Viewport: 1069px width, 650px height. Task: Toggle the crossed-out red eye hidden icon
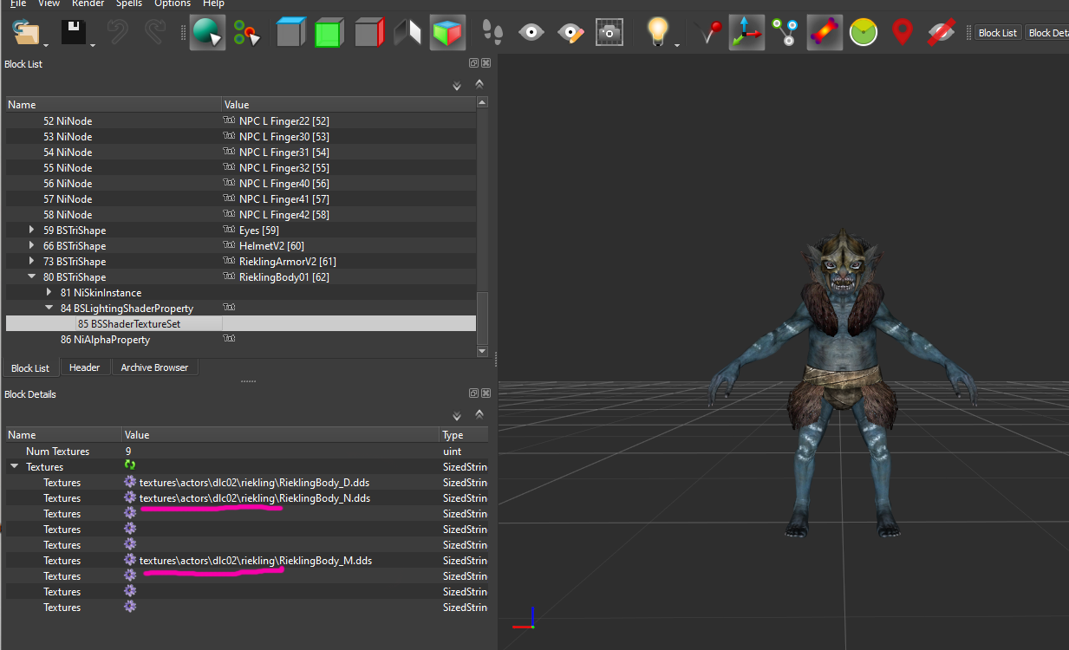pos(941,33)
